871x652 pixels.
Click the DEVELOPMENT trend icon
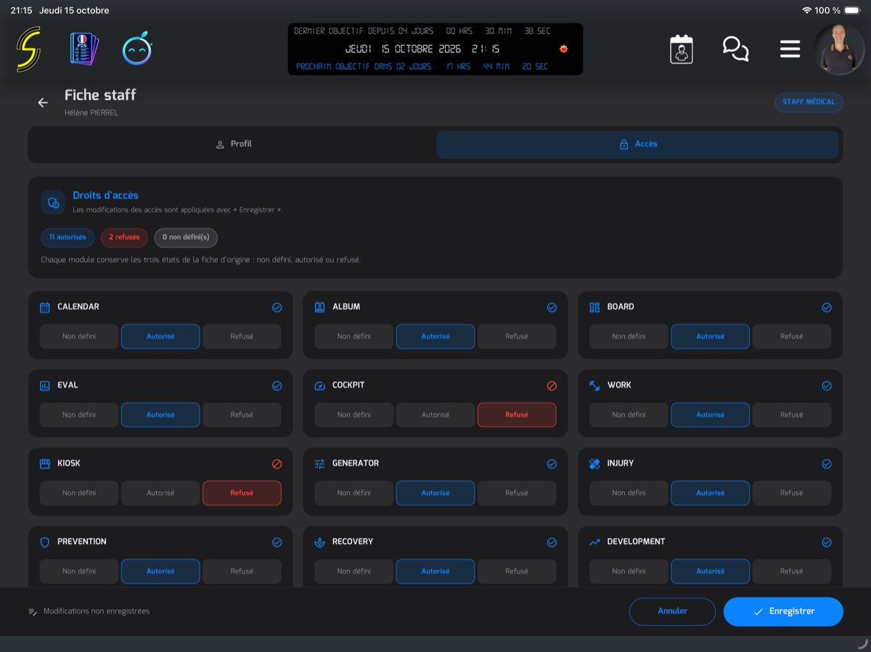[x=594, y=542]
